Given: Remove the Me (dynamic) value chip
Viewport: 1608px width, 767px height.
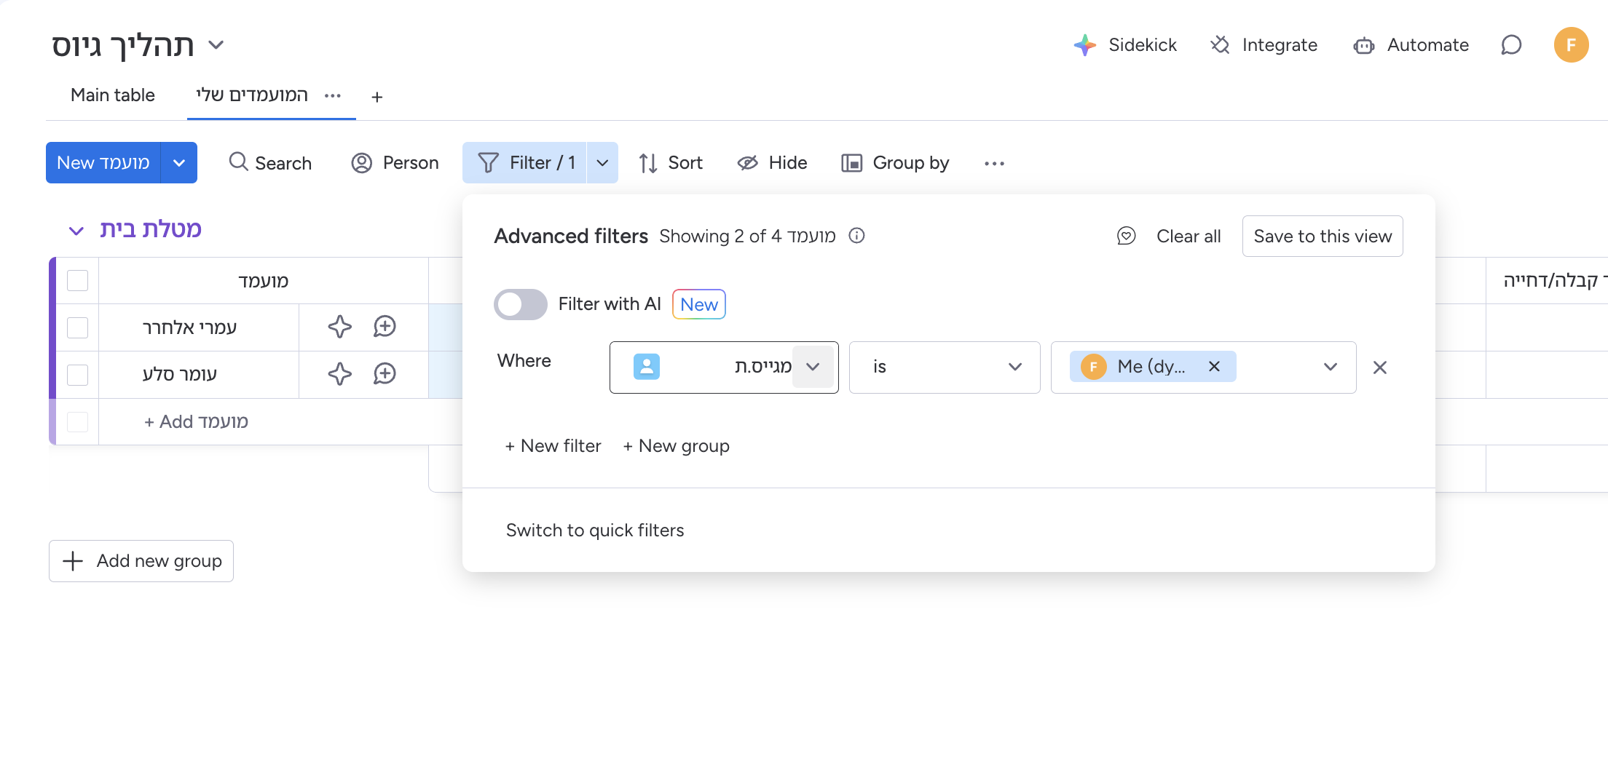Looking at the screenshot, I should (x=1214, y=367).
